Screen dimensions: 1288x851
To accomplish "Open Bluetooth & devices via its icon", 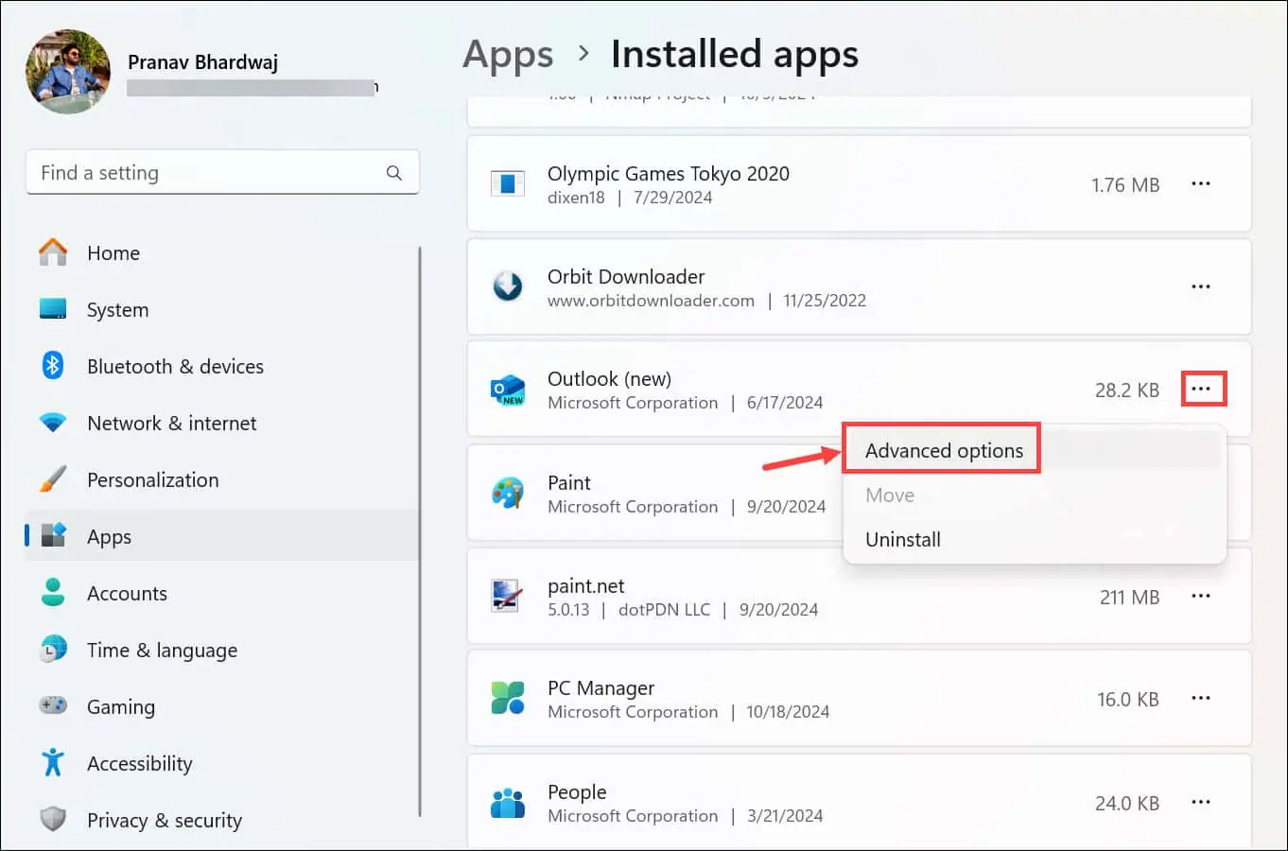I will click(52, 366).
